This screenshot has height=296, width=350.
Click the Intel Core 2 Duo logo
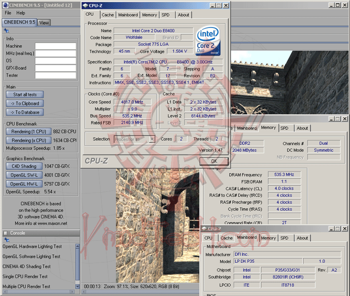tap(208, 41)
